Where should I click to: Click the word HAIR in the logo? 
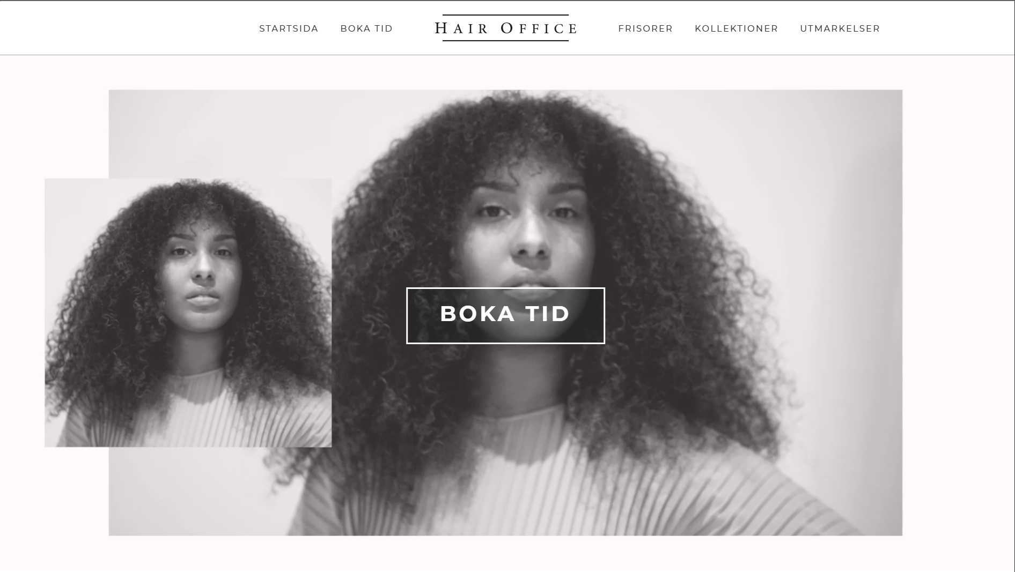click(461, 28)
